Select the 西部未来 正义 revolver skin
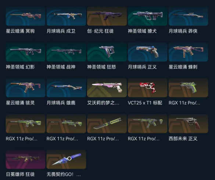Screen dimensions: 215x180 point(189,123)
